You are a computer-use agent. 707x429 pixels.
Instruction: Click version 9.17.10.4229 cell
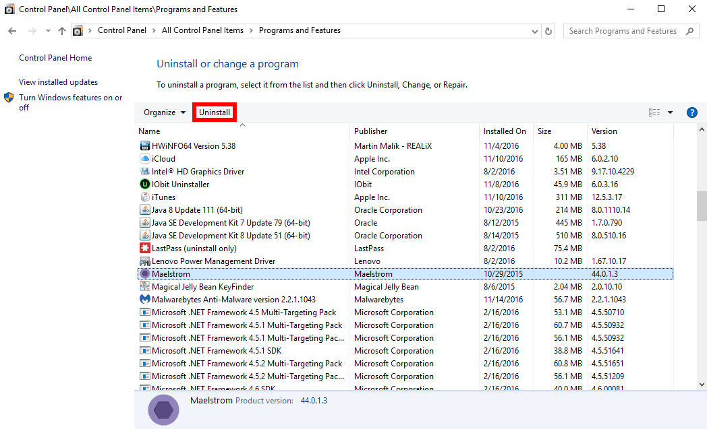point(613,172)
